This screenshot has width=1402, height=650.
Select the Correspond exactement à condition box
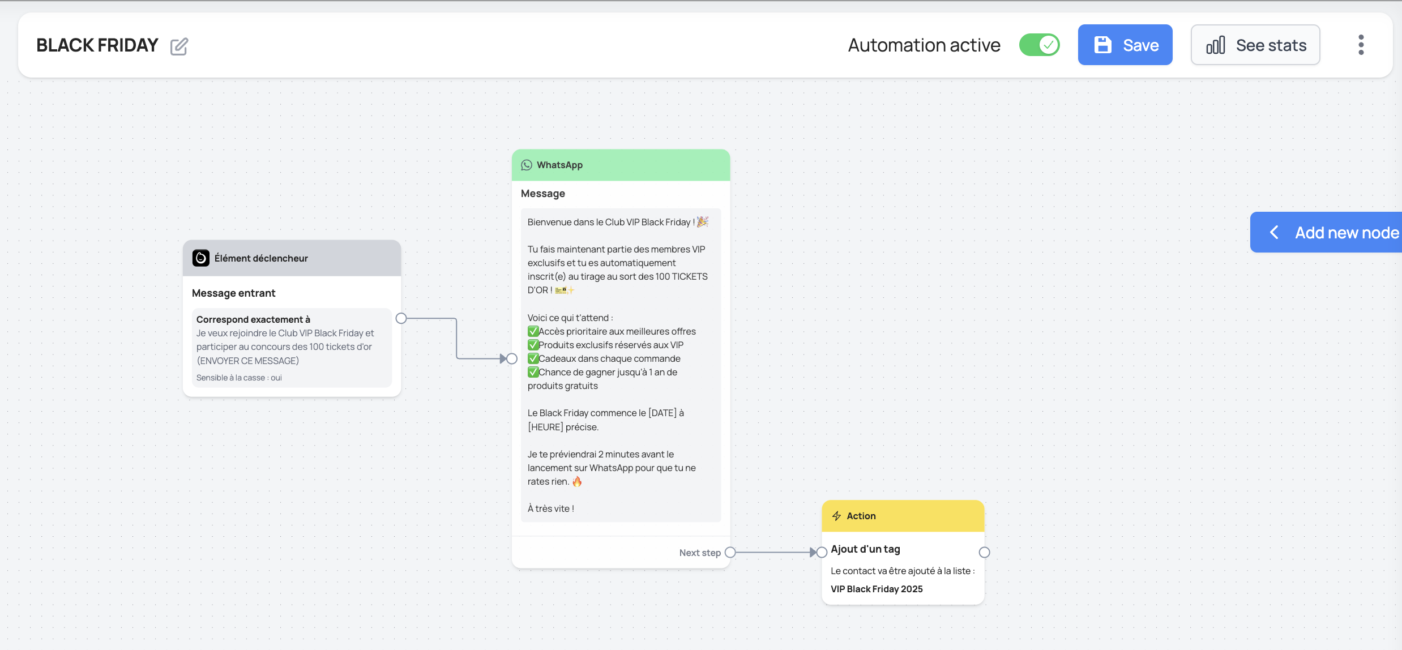pos(292,347)
